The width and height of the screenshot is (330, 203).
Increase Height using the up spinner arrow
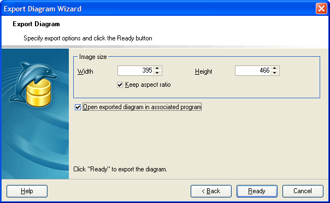point(274,68)
